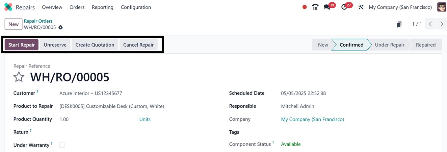
Task: Open the activities clock icon
Action: pyautogui.click(x=344, y=7)
